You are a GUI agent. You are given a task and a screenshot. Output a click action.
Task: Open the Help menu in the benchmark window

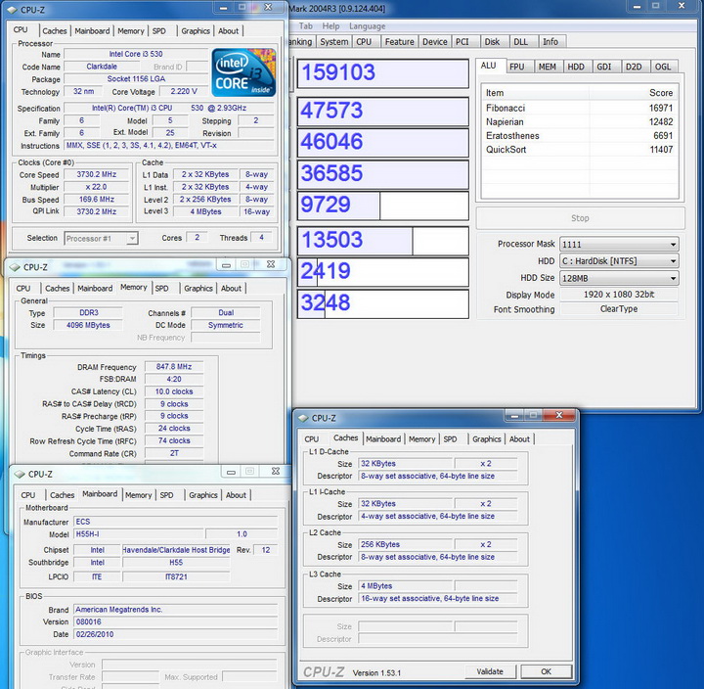[x=330, y=26]
